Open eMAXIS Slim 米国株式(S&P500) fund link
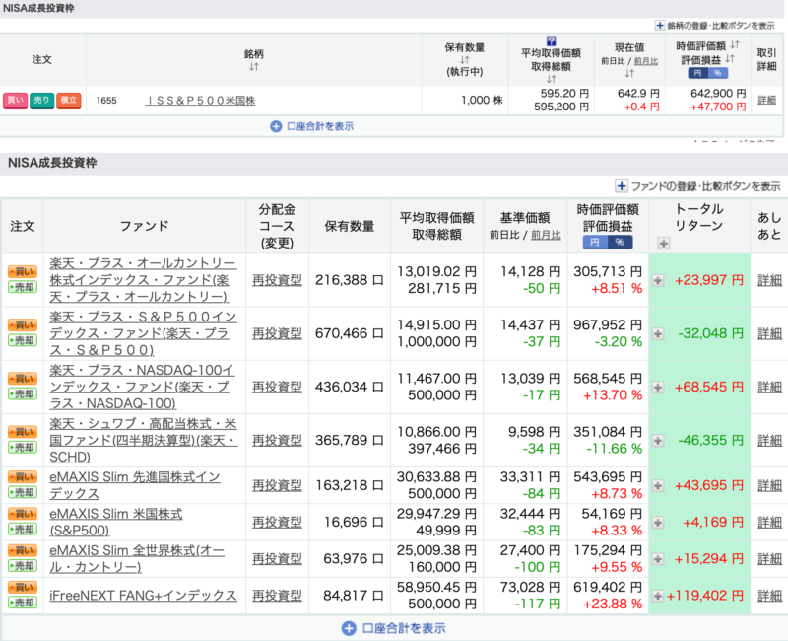This screenshot has height=641, width=788. click(116, 522)
